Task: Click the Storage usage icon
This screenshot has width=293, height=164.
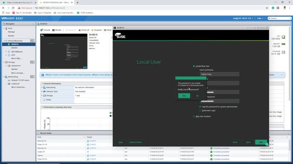Action: 283,52
